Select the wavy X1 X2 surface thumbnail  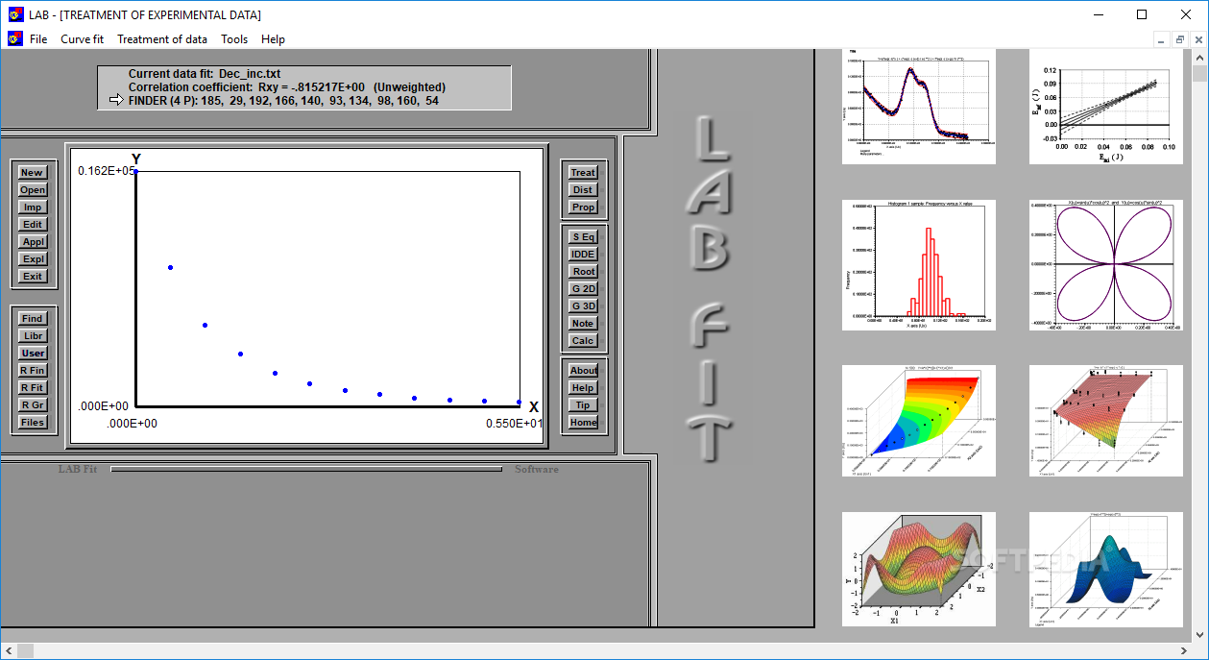pyautogui.click(x=919, y=570)
